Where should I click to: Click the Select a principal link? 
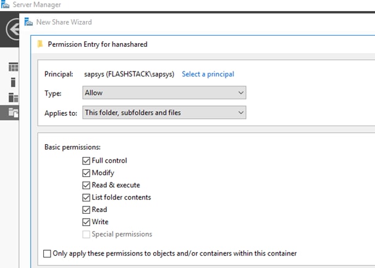point(208,74)
